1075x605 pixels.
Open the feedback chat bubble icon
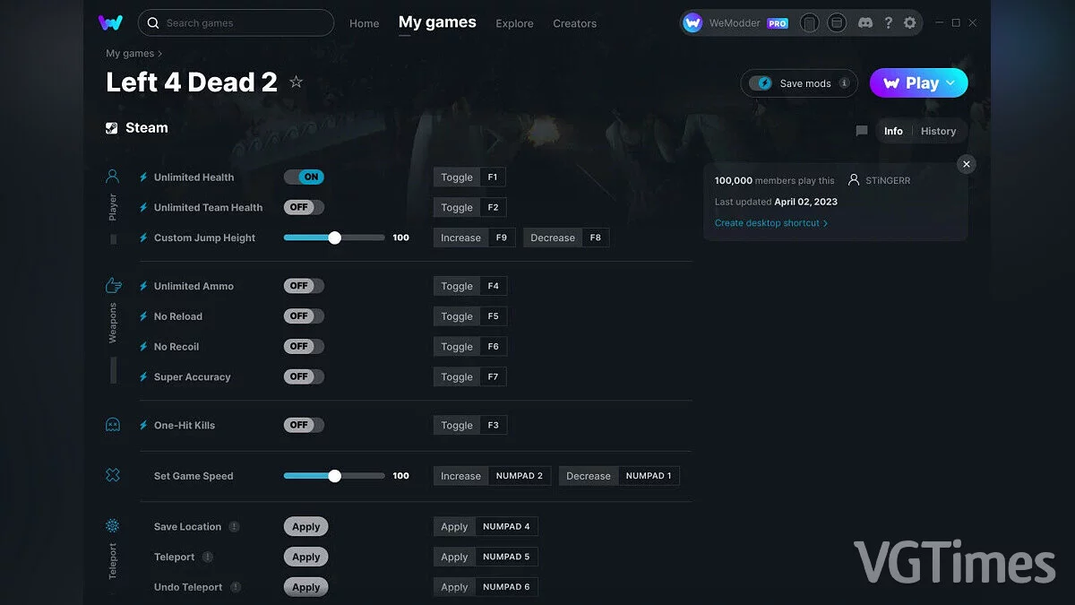tap(861, 131)
